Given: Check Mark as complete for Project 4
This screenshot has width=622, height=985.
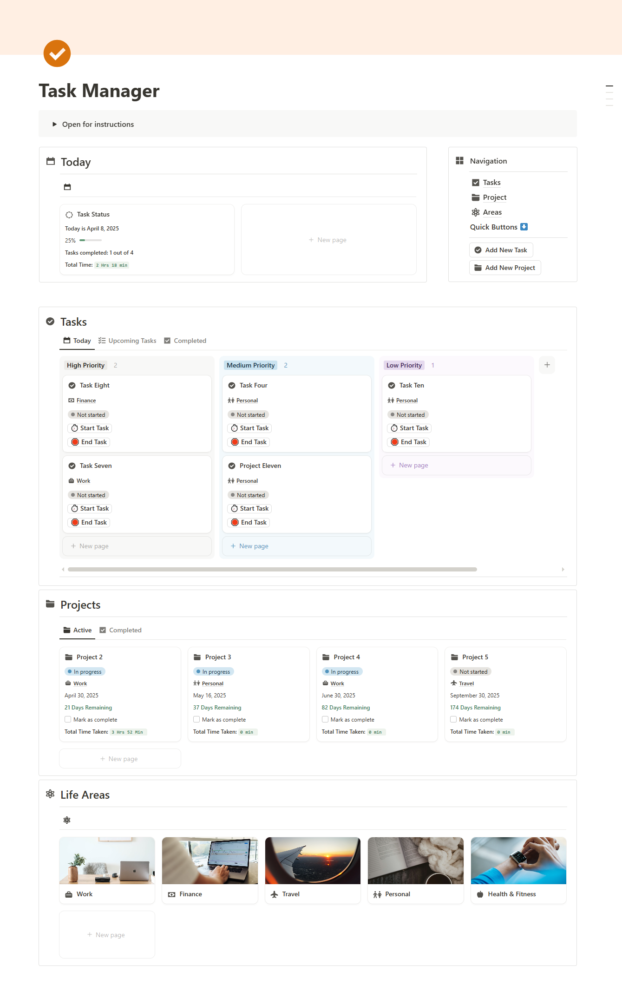Looking at the screenshot, I should pyautogui.click(x=325, y=719).
